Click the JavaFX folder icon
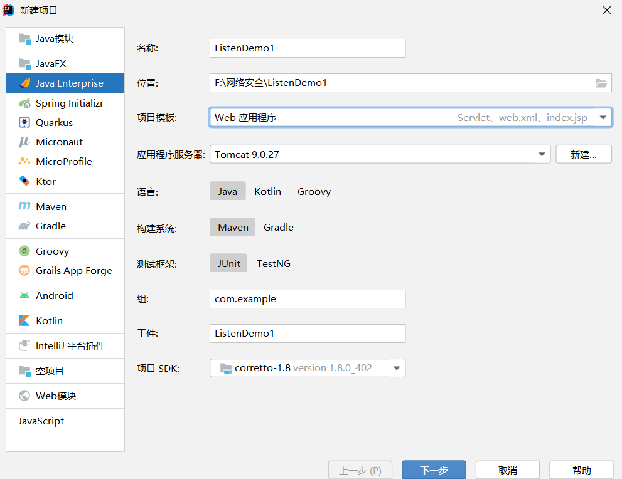This screenshot has width=622, height=479. [x=24, y=64]
